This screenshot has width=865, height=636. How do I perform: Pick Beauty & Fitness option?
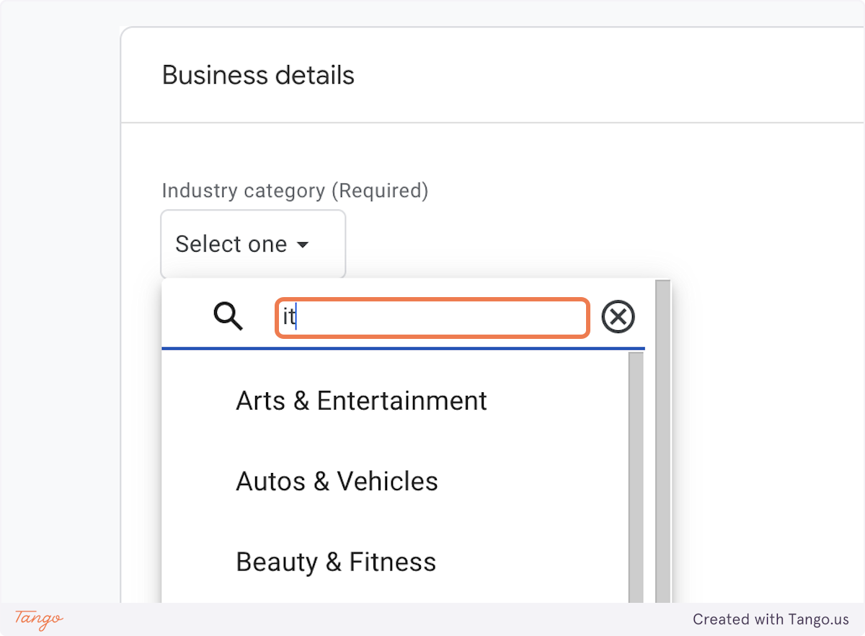335,562
